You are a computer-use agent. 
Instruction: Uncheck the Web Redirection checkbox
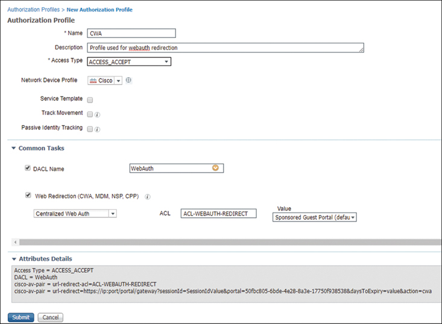28,195
